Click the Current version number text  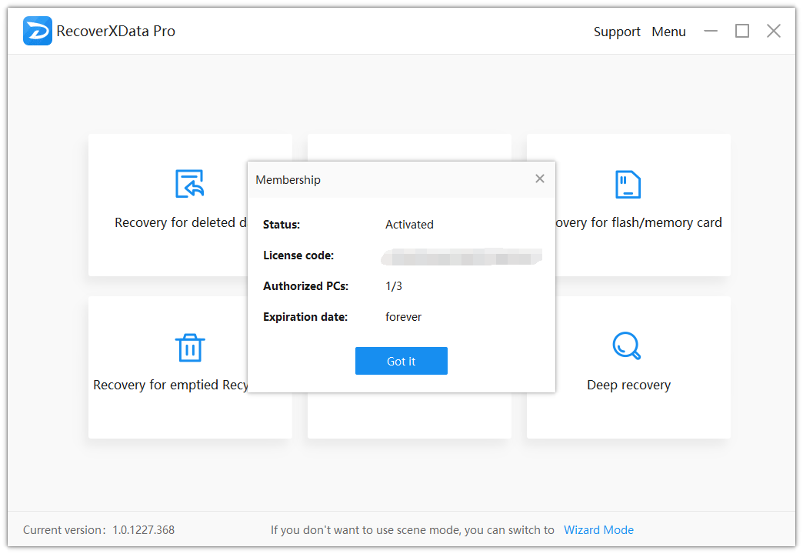point(143,530)
